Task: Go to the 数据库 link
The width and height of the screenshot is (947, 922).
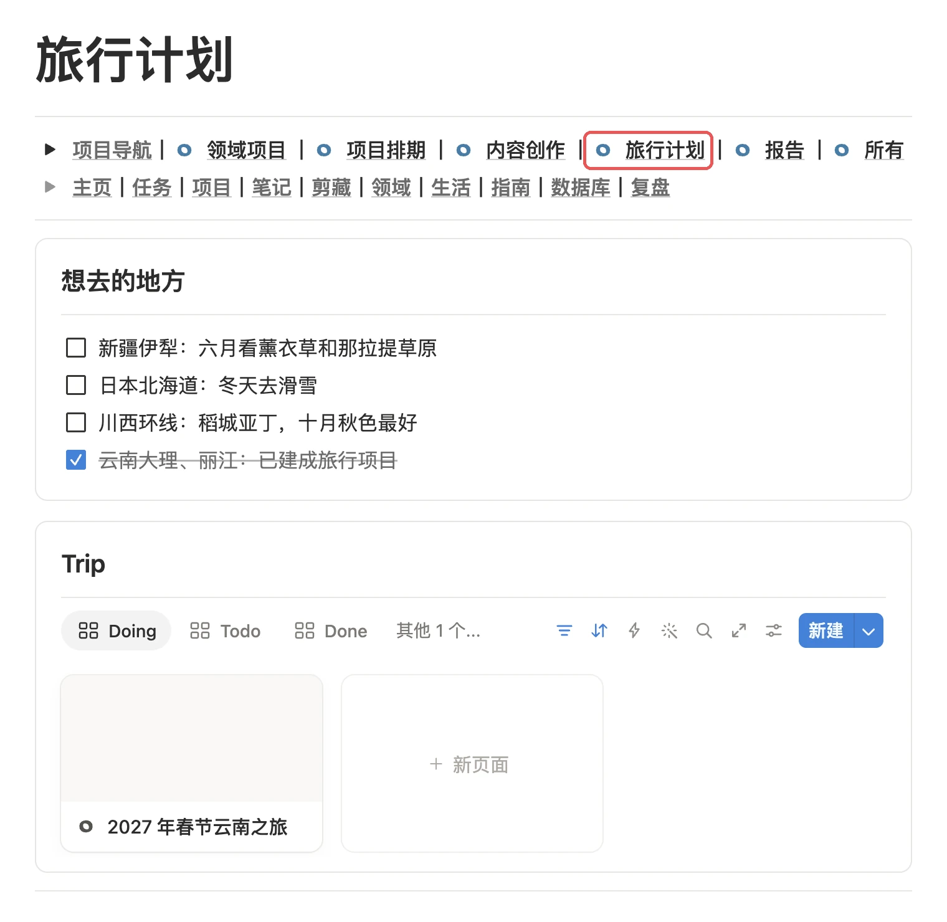Action: 581,188
